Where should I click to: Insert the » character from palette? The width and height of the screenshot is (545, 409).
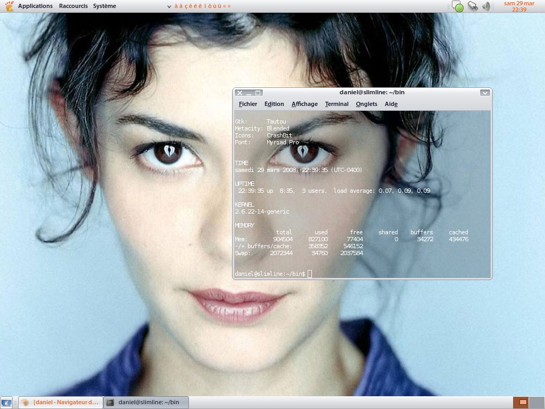229,6
